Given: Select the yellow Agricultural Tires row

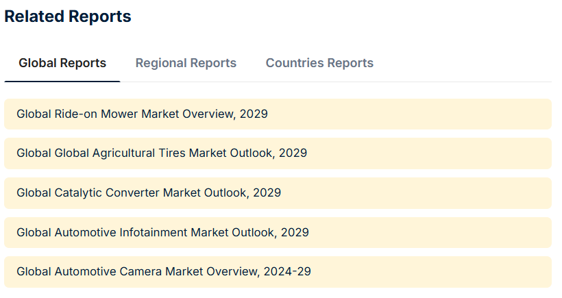Looking at the screenshot, I should pyautogui.click(x=425, y=153).
